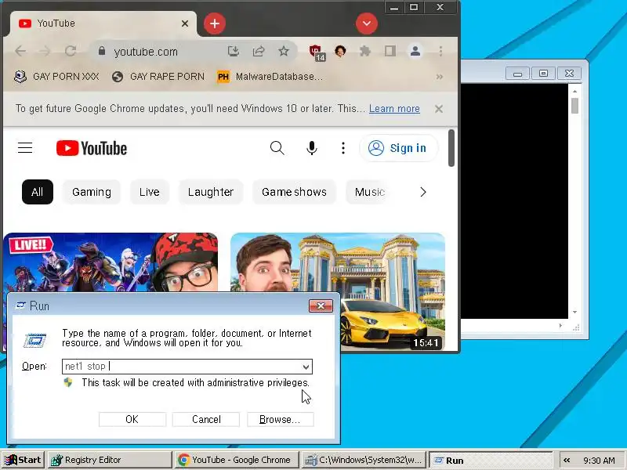Open the Chrome three-dot menu
The width and height of the screenshot is (627, 470).
tap(440, 51)
